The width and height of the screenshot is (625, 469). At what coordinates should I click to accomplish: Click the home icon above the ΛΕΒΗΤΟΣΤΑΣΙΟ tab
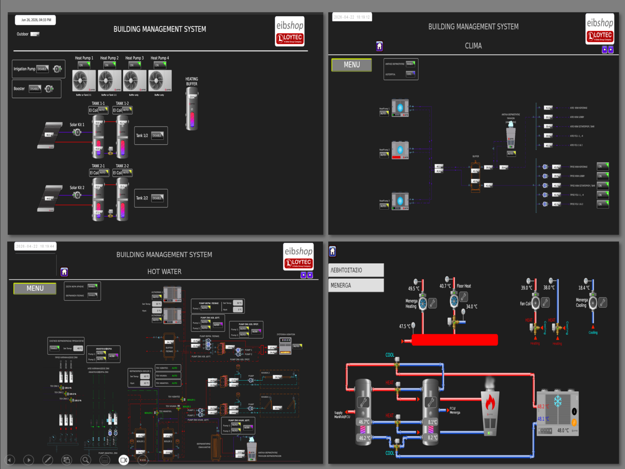(x=332, y=251)
